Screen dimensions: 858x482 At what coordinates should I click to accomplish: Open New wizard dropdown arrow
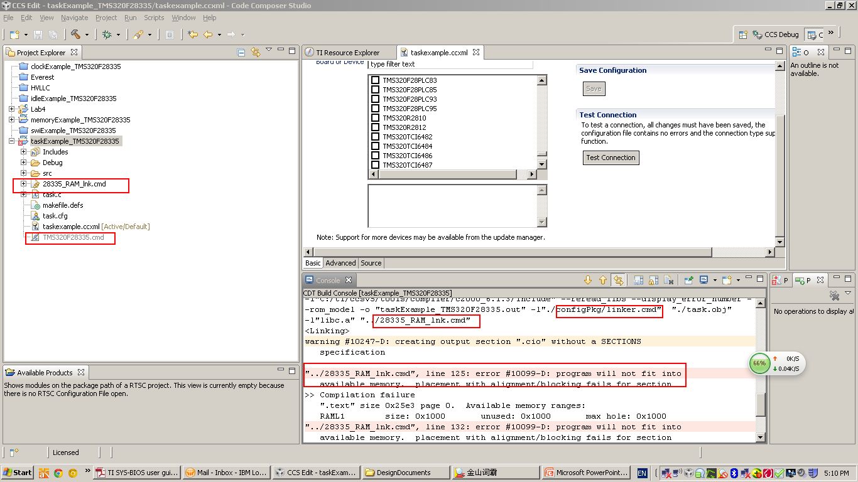click(25, 35)
